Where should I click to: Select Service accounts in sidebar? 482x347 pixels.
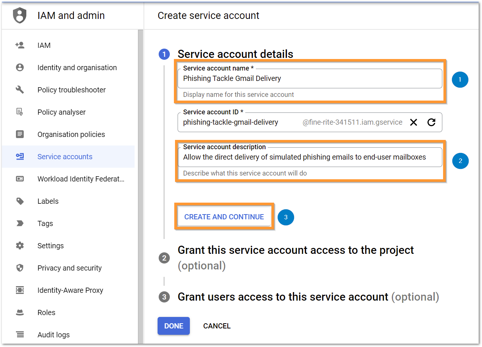[68, 157]
